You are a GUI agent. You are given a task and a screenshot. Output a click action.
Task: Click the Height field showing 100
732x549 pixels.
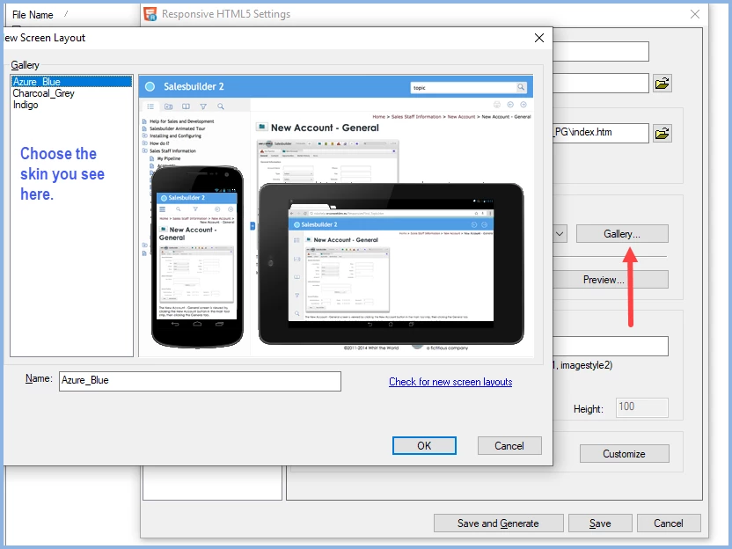point(642,407)
